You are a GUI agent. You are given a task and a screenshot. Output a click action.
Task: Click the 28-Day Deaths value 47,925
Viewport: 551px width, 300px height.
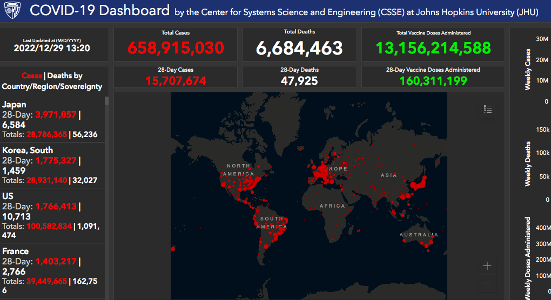pyautogui.click(x=299, y=81)
